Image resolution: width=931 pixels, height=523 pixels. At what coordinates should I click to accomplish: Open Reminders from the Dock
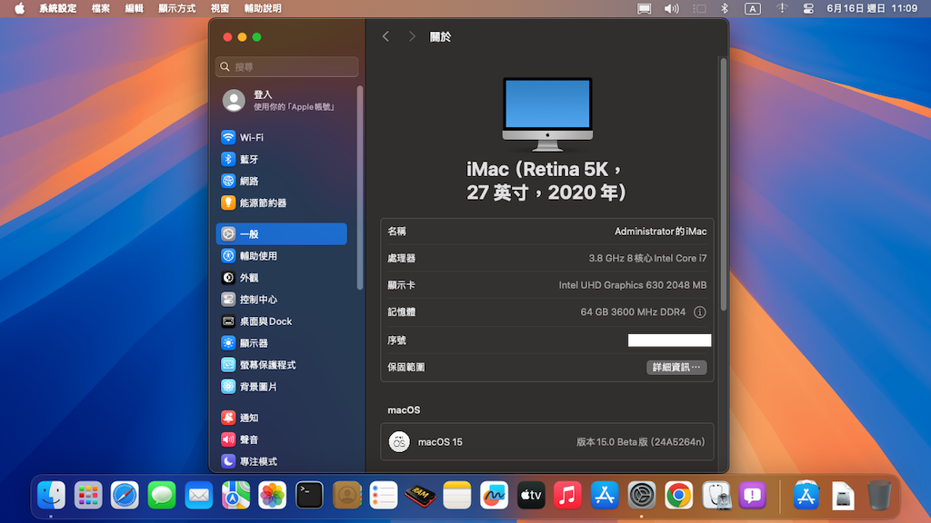pos(384,495)
